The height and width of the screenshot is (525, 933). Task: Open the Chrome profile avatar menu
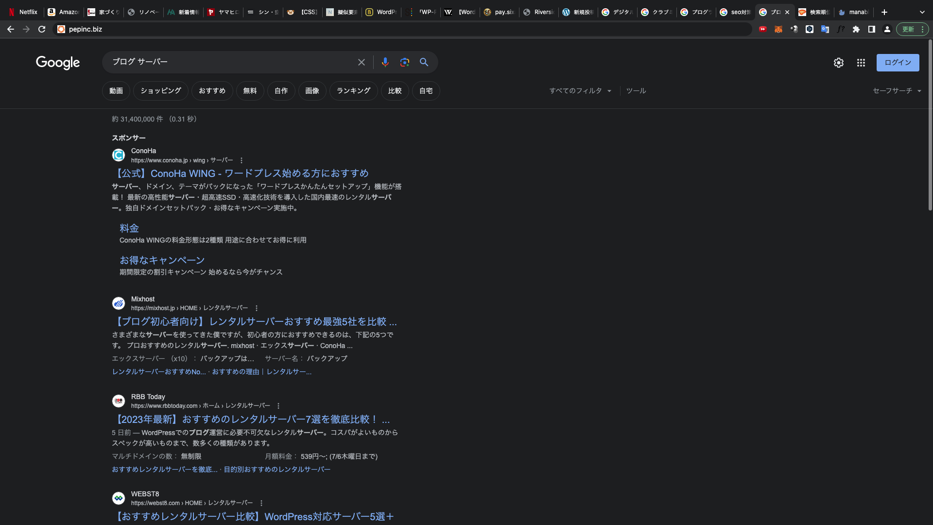[x=887, y=29]
